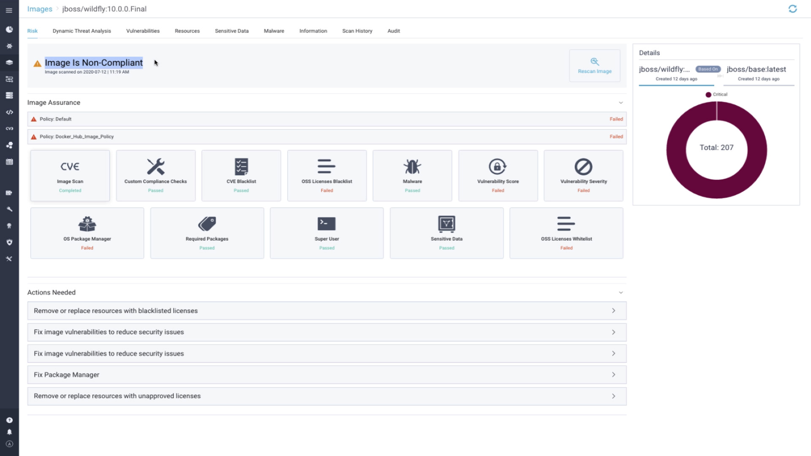This screenshot has width=811, height=456.
Task: Expand the Policy: Default row
Action: coord(327,119)
